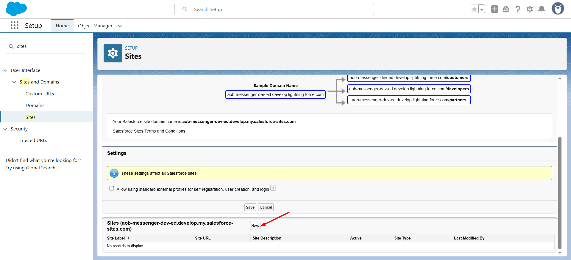Click the Sites setup gear icon
This screenshot has width=571, height=260.
pyautogui.click(x=113, y=53)
